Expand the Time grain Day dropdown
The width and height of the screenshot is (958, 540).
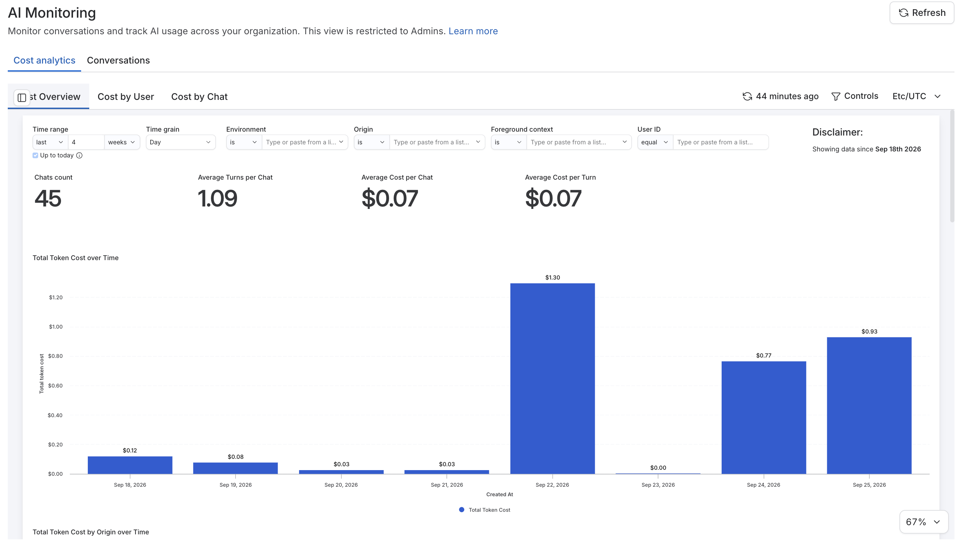[180, 142]
